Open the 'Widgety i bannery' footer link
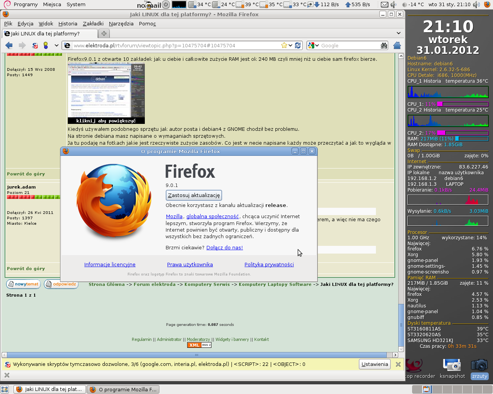 pyautogui.click(x=232, y=339)
